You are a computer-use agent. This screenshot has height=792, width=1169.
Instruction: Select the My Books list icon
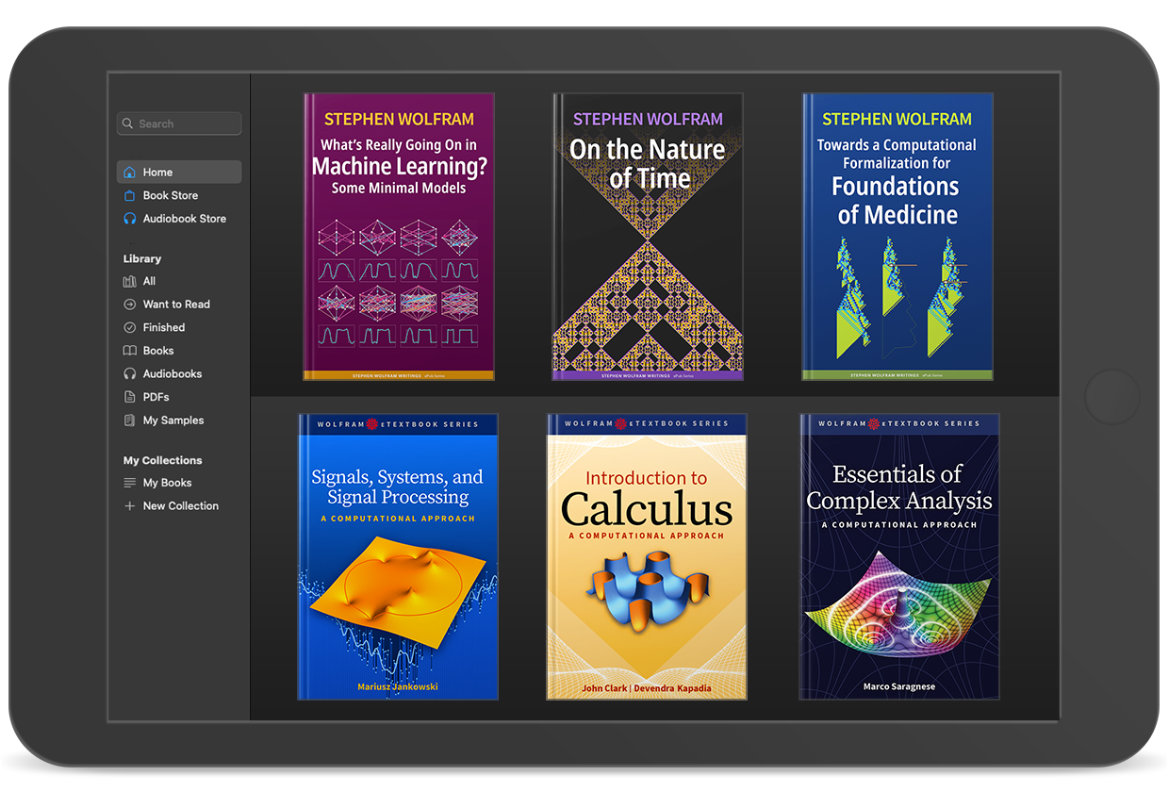[130, 483]
